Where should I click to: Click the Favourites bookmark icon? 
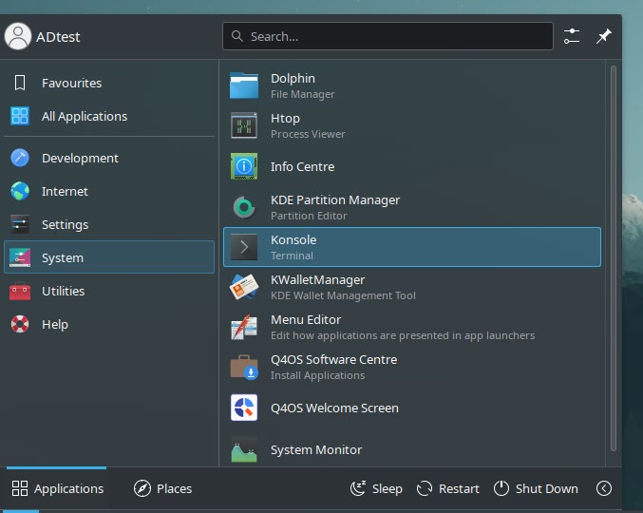(20, 83)
